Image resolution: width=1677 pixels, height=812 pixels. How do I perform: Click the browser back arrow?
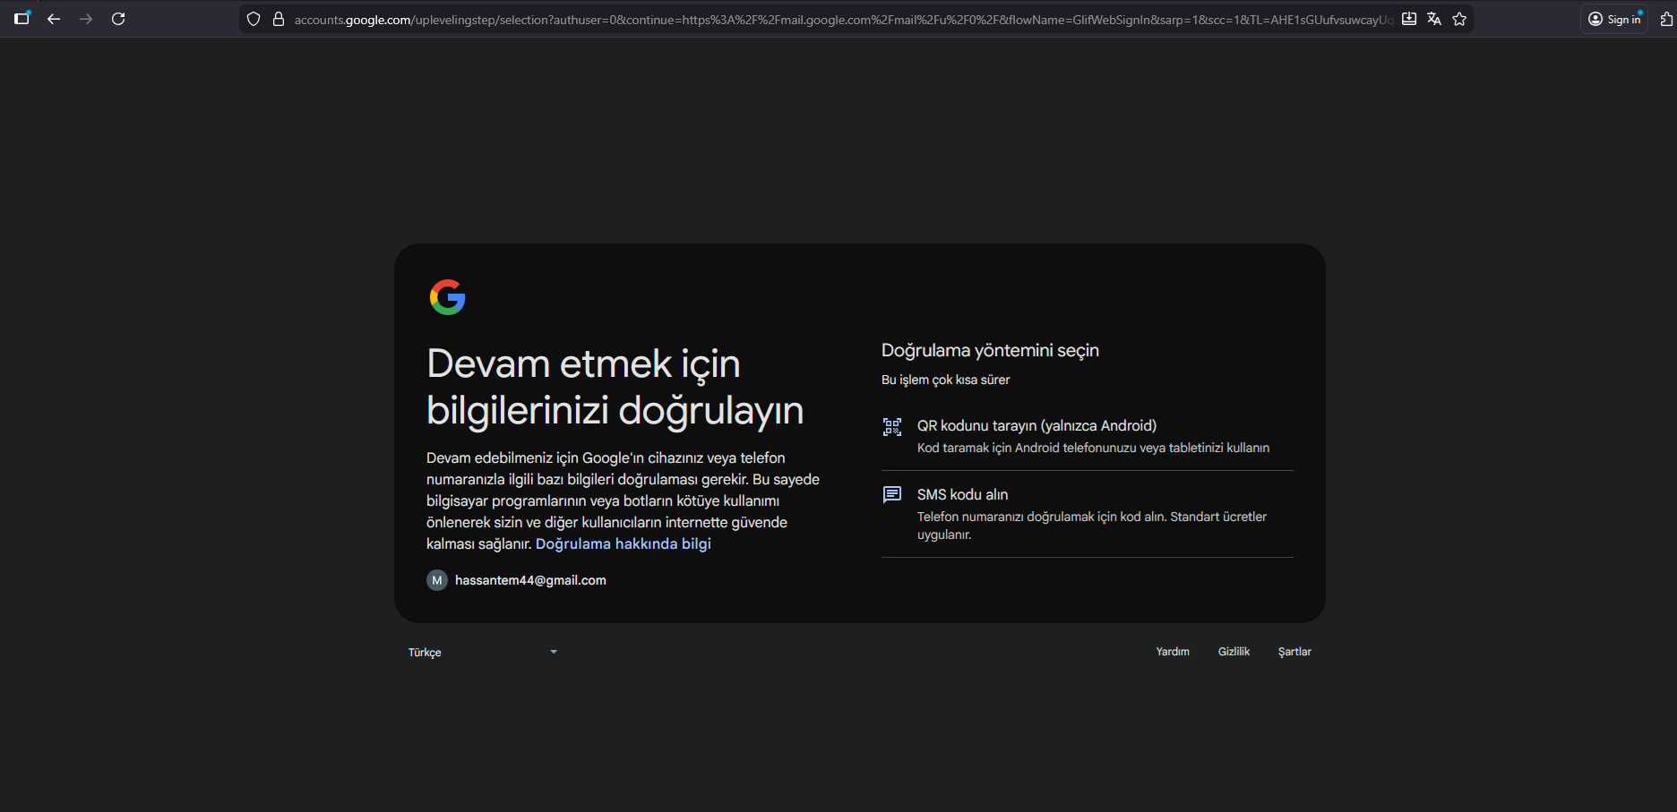54,19
